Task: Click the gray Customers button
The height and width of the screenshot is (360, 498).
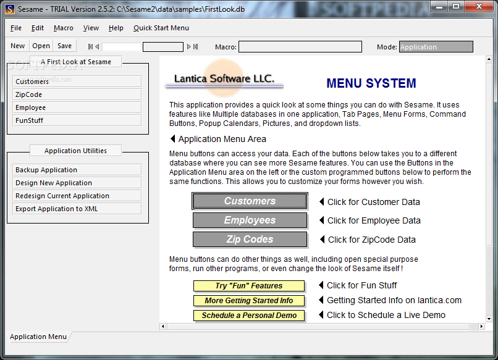Action: pos(250,201)
